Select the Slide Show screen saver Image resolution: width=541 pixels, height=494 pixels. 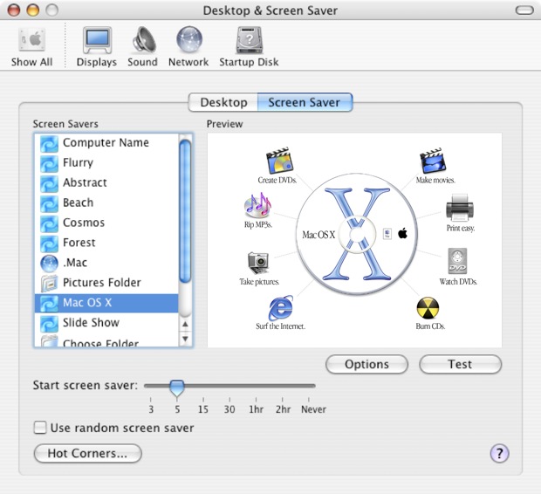(x=106, y=323)
